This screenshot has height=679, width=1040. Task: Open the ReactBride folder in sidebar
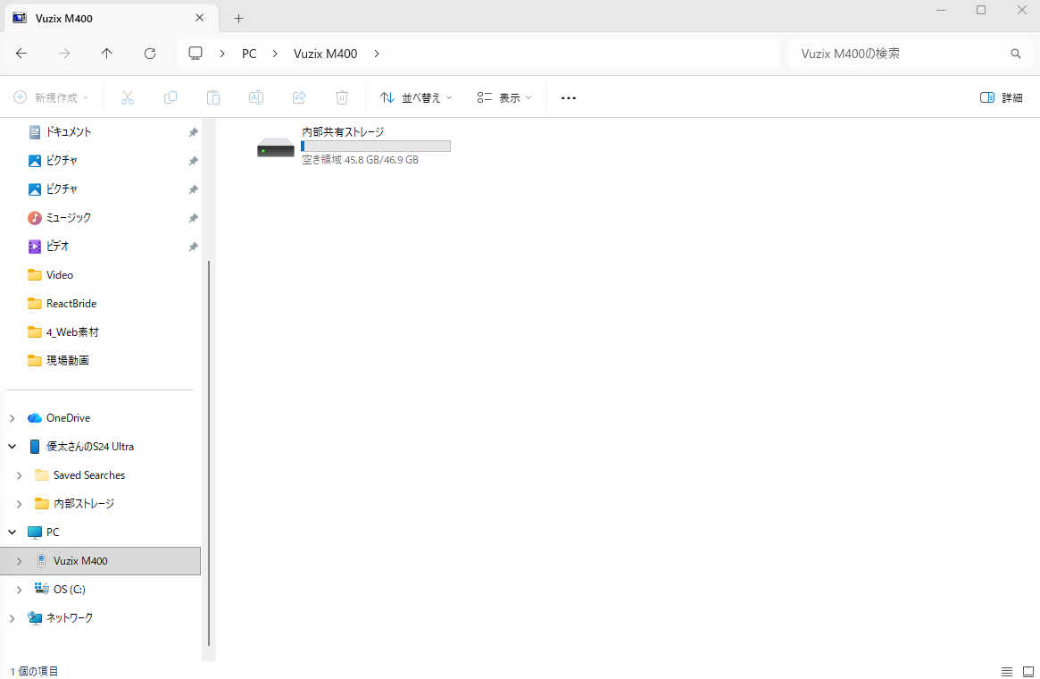71,304
